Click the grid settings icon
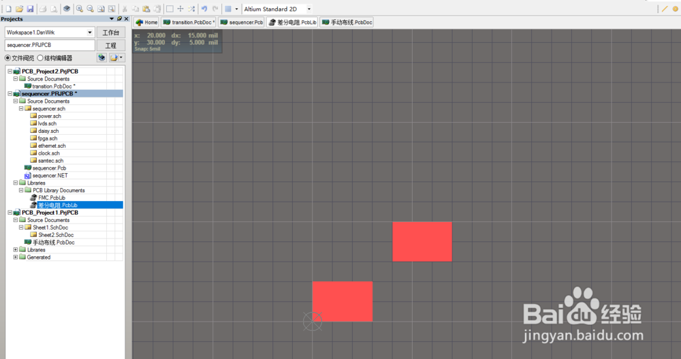The width and height of the screenshot is (681, 359). pos(228,9)
